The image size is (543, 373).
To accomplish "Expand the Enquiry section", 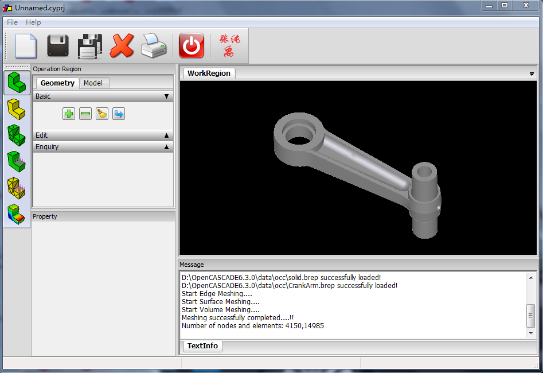I will click(x=103, y=147).
